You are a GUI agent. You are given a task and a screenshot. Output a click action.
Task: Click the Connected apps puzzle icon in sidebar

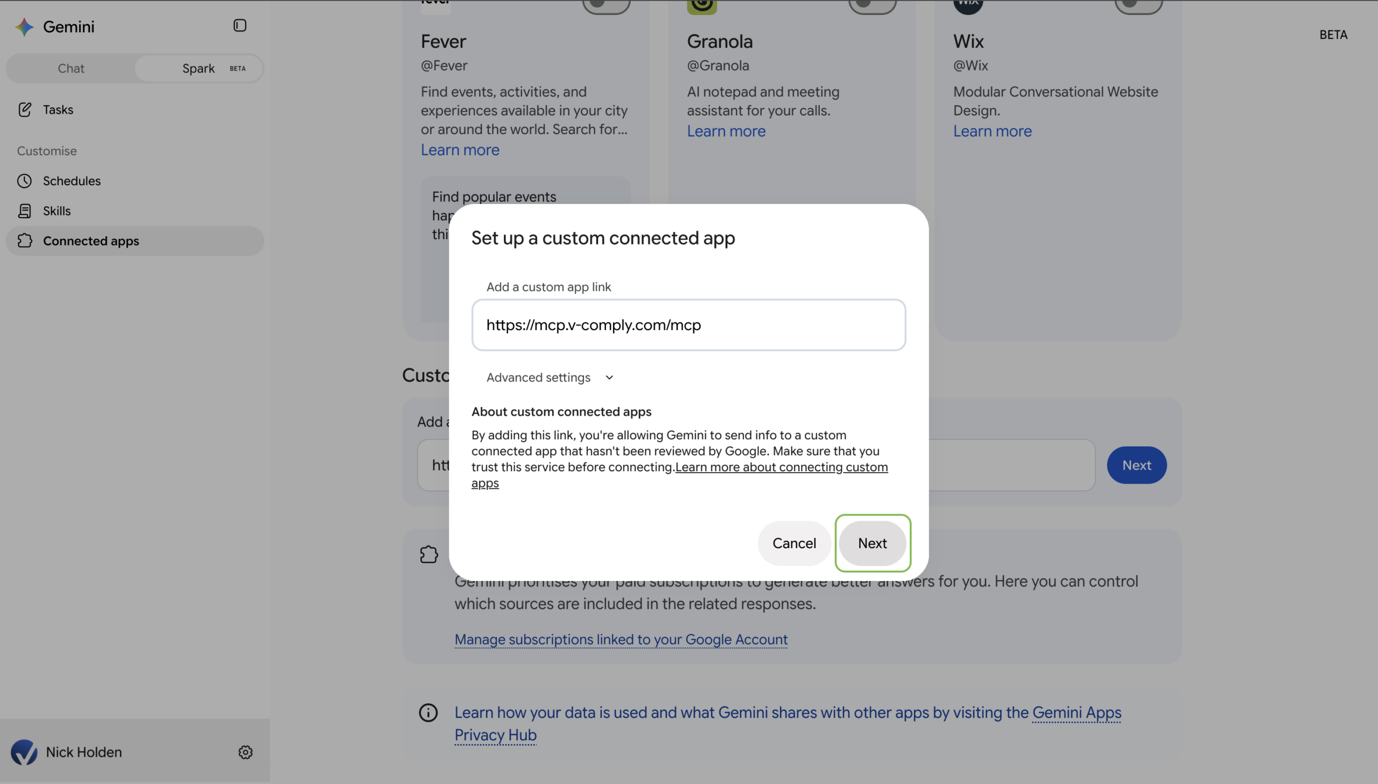click(25, 241)
